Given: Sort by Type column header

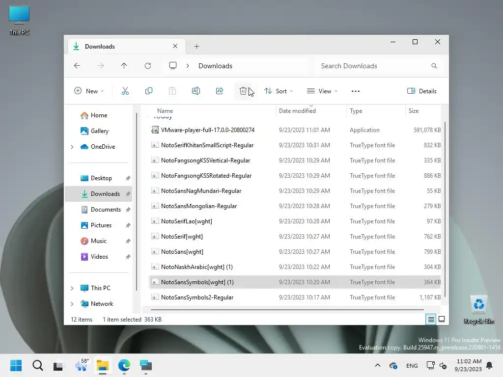Looking at the screenshot, I should click(356, 111).
